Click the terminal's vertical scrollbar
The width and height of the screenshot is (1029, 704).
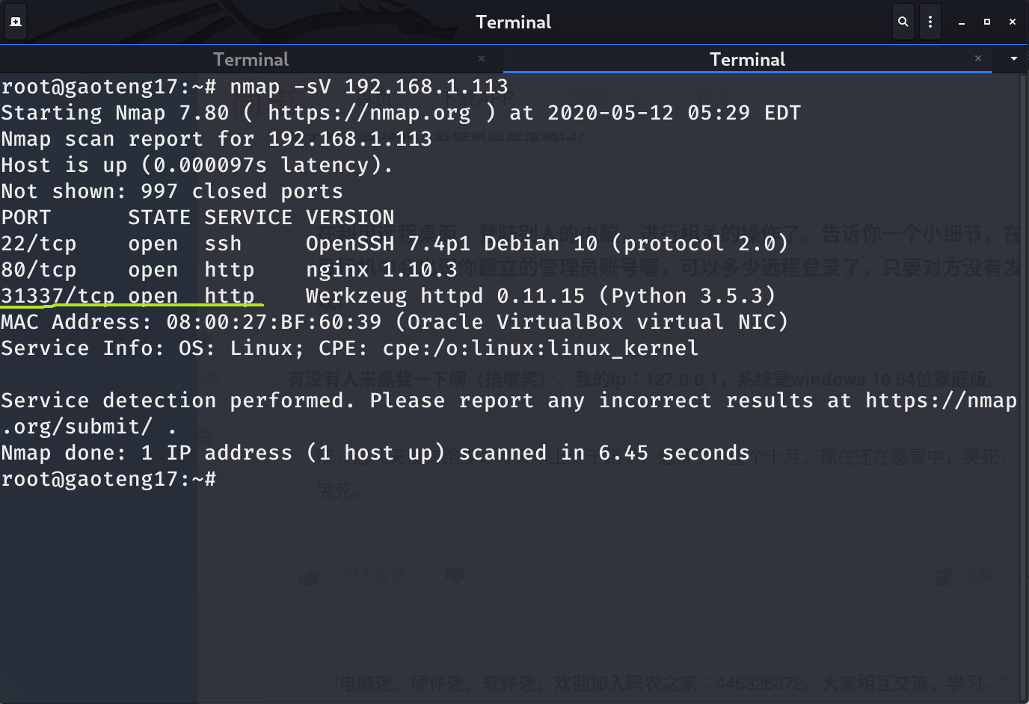pyautogui.click(x=1023, y=374)
